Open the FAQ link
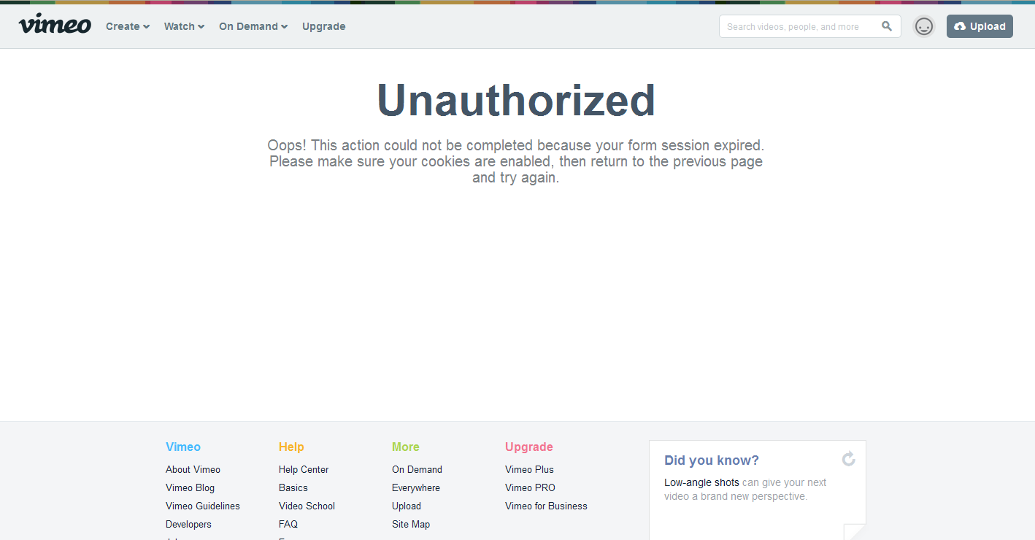The image size is (1035, 540). coord(288,524)
